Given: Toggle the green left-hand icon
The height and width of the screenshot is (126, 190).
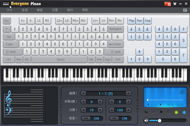Looking at the screenshot, I should [x=176, y=112].
